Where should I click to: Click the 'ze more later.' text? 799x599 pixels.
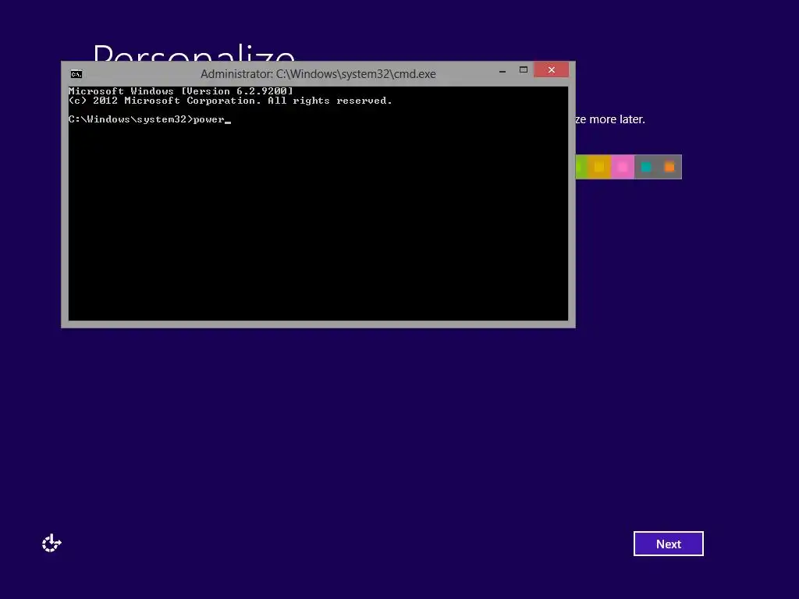(x=610, y=119)
